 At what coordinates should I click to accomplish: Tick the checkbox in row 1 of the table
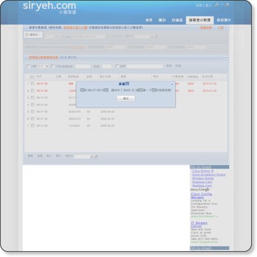click(x=33, y=84)
